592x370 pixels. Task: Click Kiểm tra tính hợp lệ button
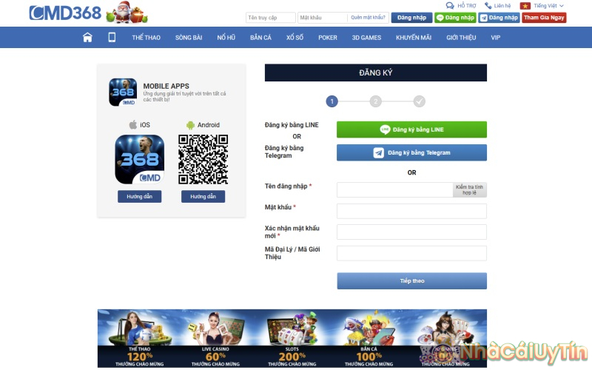click(470, 190)
